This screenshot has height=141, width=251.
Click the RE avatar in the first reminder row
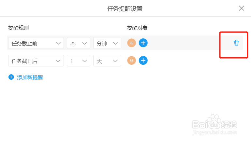[x=131, y=43]
